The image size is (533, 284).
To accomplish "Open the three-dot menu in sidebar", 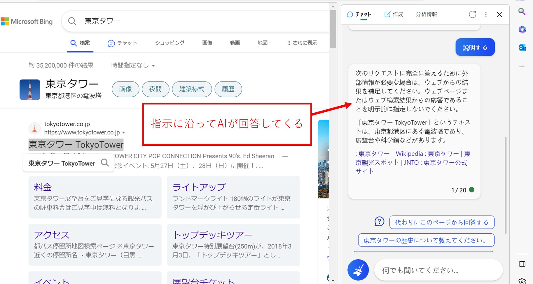I will [x=486, y=14].
